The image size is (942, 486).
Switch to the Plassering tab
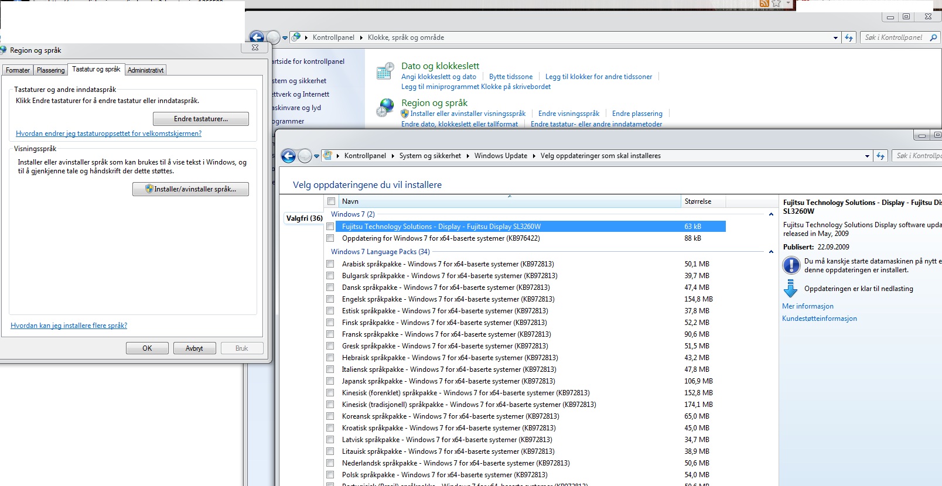click(x=50, y=70)
